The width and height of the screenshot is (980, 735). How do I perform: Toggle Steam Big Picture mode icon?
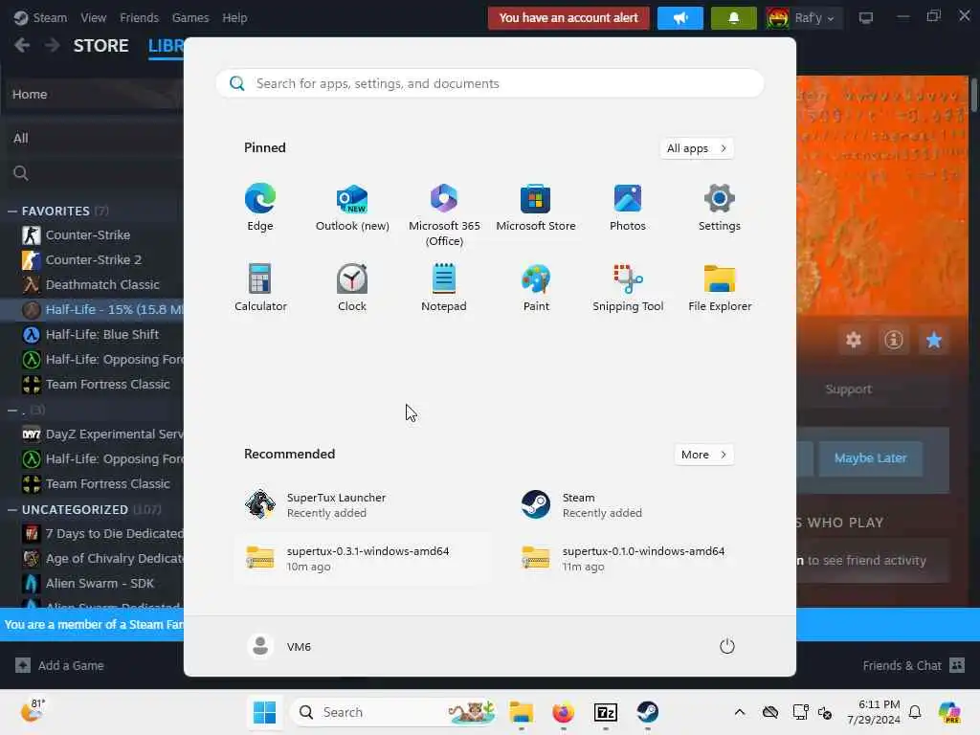(x=865, y=18)
